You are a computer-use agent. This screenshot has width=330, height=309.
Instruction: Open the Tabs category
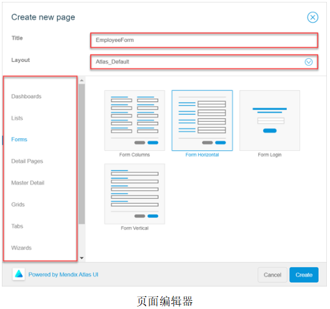click(x=17, y=226)
